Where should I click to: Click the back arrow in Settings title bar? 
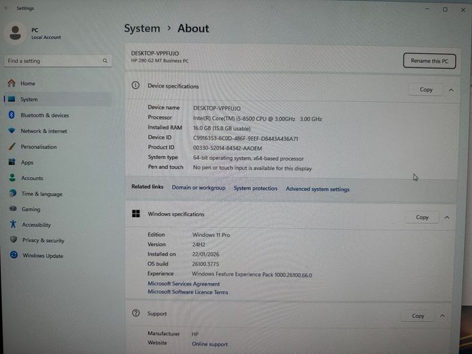pos(7,8)
